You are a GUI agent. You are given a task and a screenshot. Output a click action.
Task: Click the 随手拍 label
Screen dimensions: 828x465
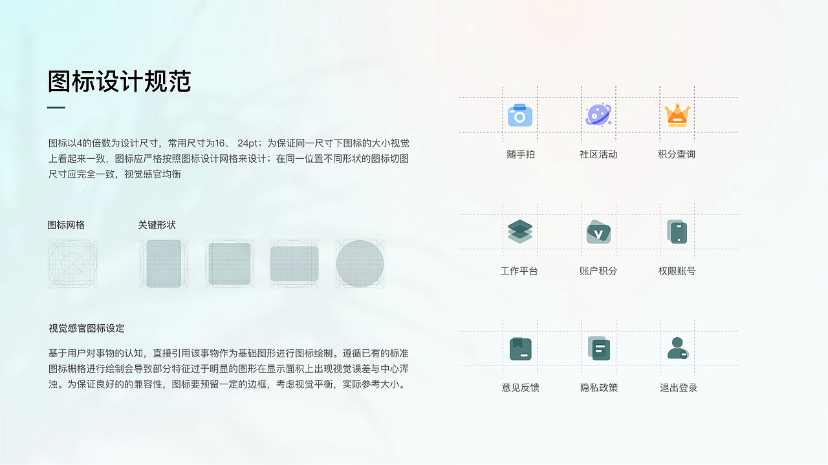[521, 154]
